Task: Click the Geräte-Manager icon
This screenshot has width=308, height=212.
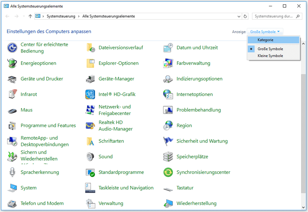Action: point(90,79)
